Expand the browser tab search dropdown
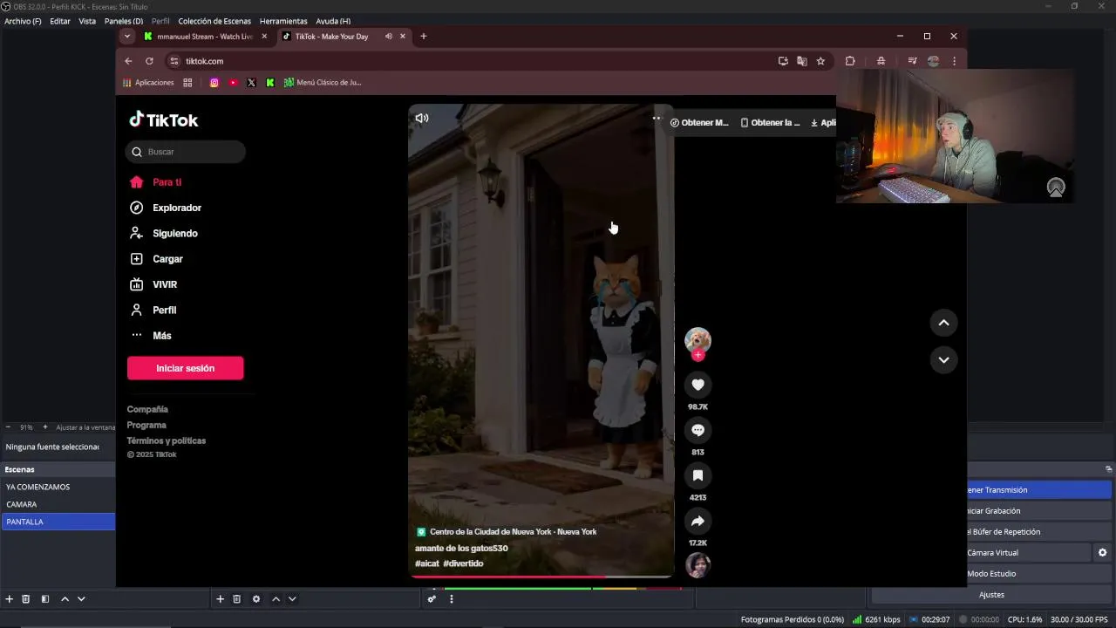1116x628 pixels. point(127,37)
